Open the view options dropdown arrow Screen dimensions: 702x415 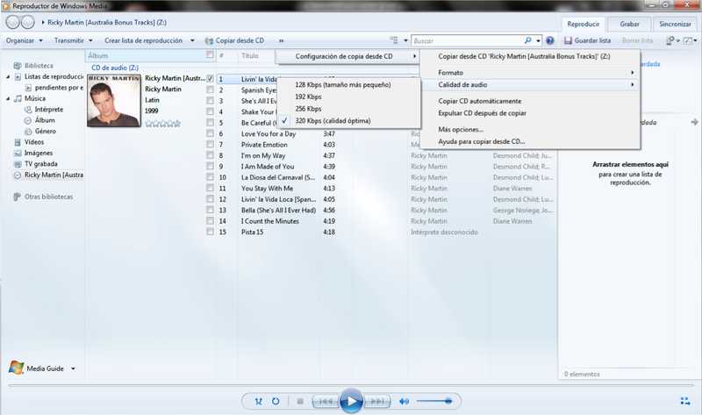click(x=405, y=40)
